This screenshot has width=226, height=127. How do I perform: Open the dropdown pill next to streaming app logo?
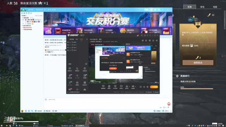coord(82,35)
